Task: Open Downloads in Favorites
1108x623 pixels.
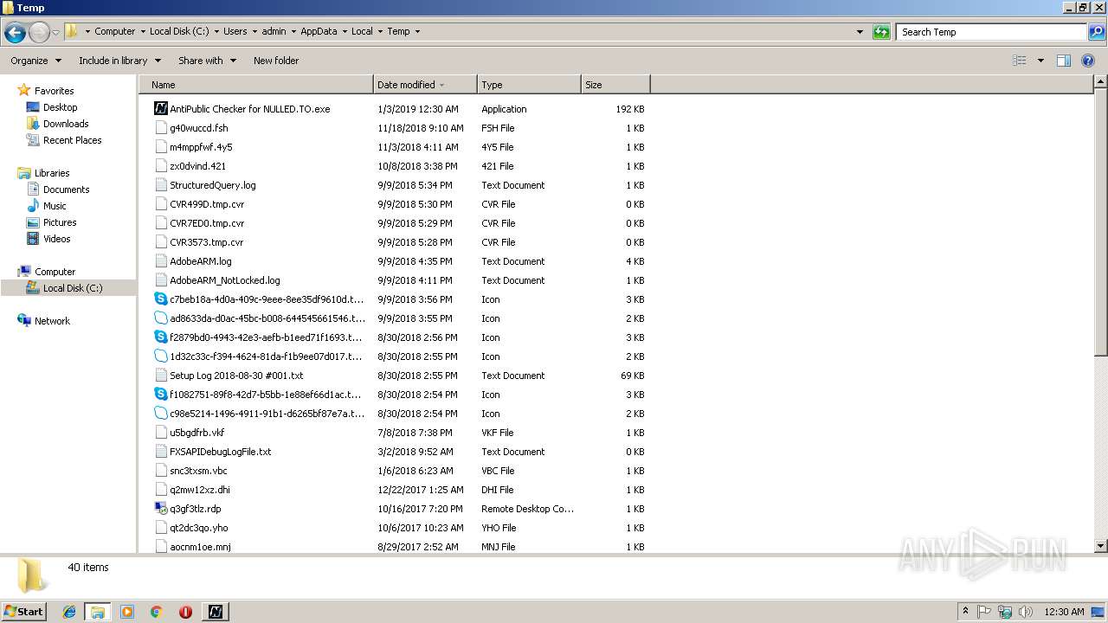Action: 66,124
